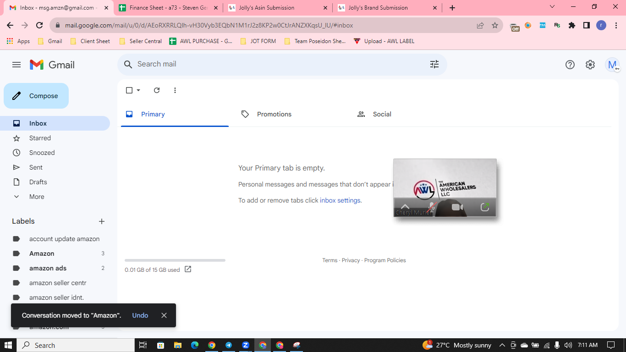Open the More options menu beside refresh

click(x=175, y=90)
